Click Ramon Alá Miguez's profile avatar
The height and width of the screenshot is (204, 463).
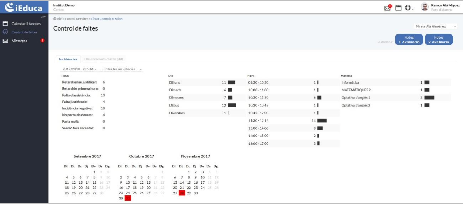point(425,7)
